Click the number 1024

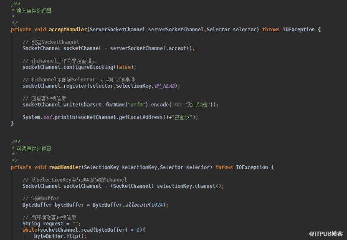pyautogui.click(x=157, y=205)
